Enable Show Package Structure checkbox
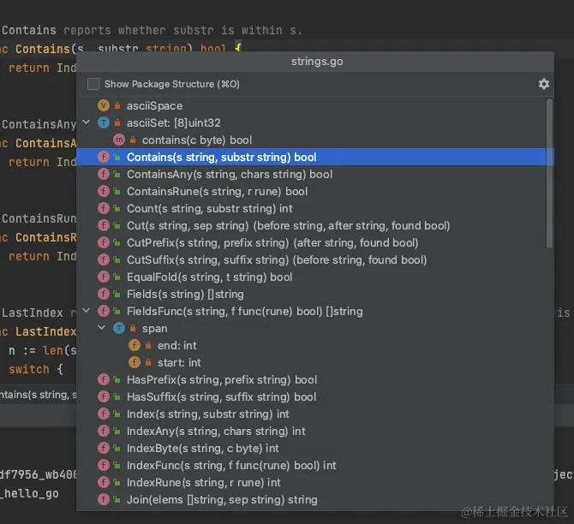This screenshot has height=524, width=574. (93, 85)
